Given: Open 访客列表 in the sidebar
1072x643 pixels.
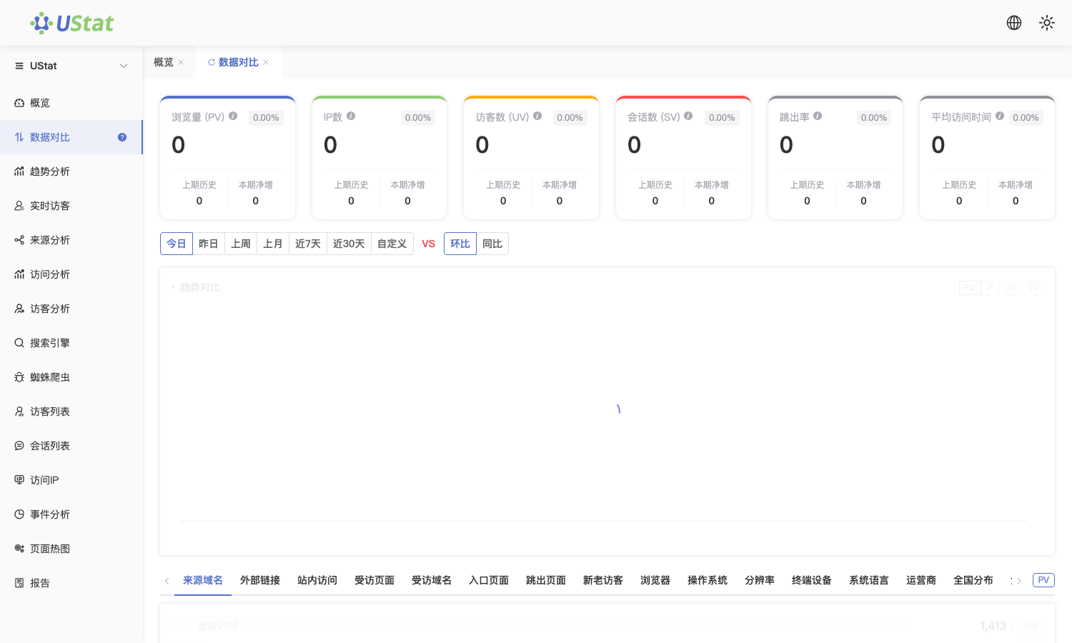Looking at the screenshot, I should point(71,412).
